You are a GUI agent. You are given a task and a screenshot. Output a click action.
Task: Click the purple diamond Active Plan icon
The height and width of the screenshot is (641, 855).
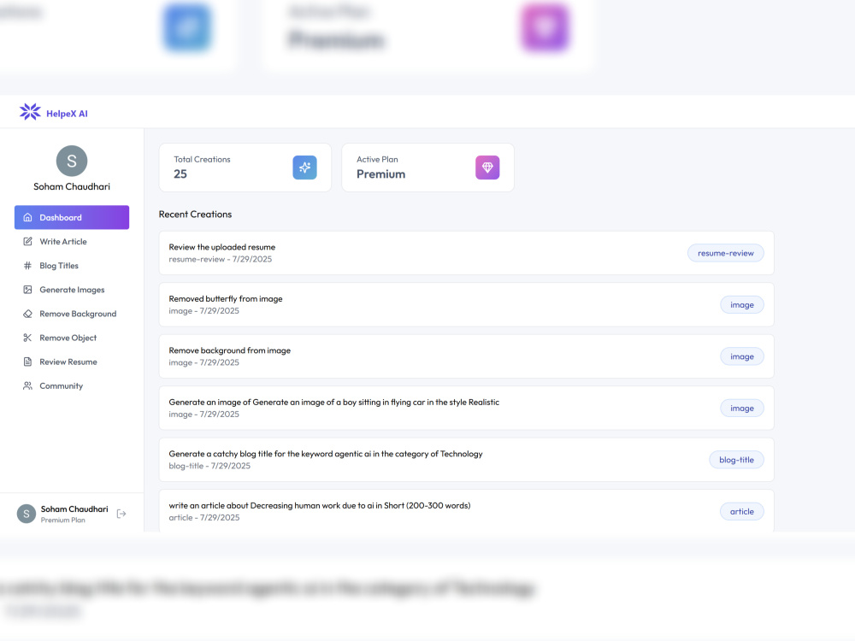point(487,168)
